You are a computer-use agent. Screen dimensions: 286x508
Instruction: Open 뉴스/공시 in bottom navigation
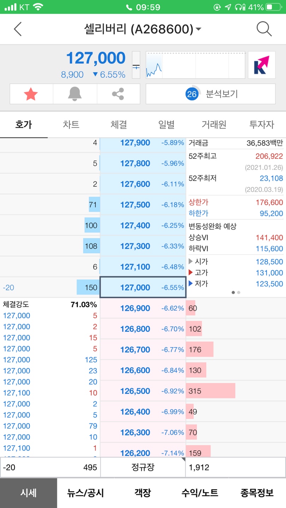tap(85, 493)
